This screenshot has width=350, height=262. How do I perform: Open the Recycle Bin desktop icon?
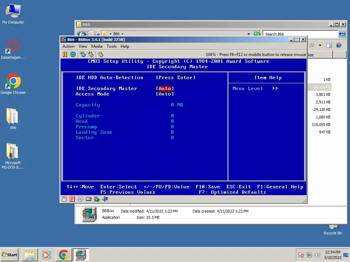333,230
